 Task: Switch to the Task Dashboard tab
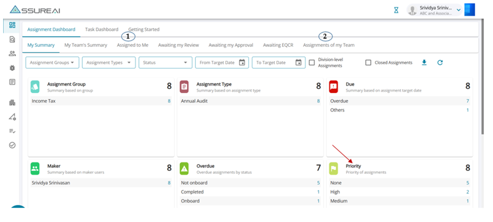[x=102, y=29]
